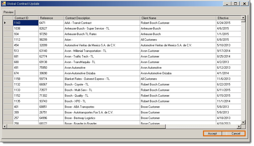Click the horizontal scrollbar right arrow
Viewport: 254px width, 146px height.
pos(239,126)
